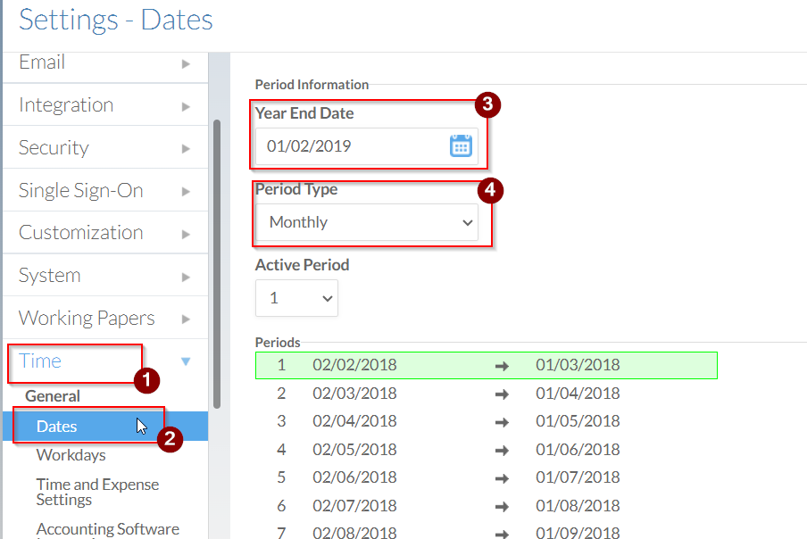Click the Year End Date text field
Screen dimensions: 807x539
click(x=348, y=146)
